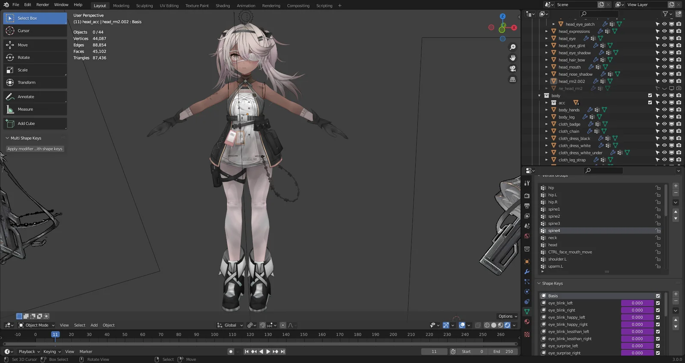Select the Add Cube tool

pyautogui.click(x=35, y=123)
